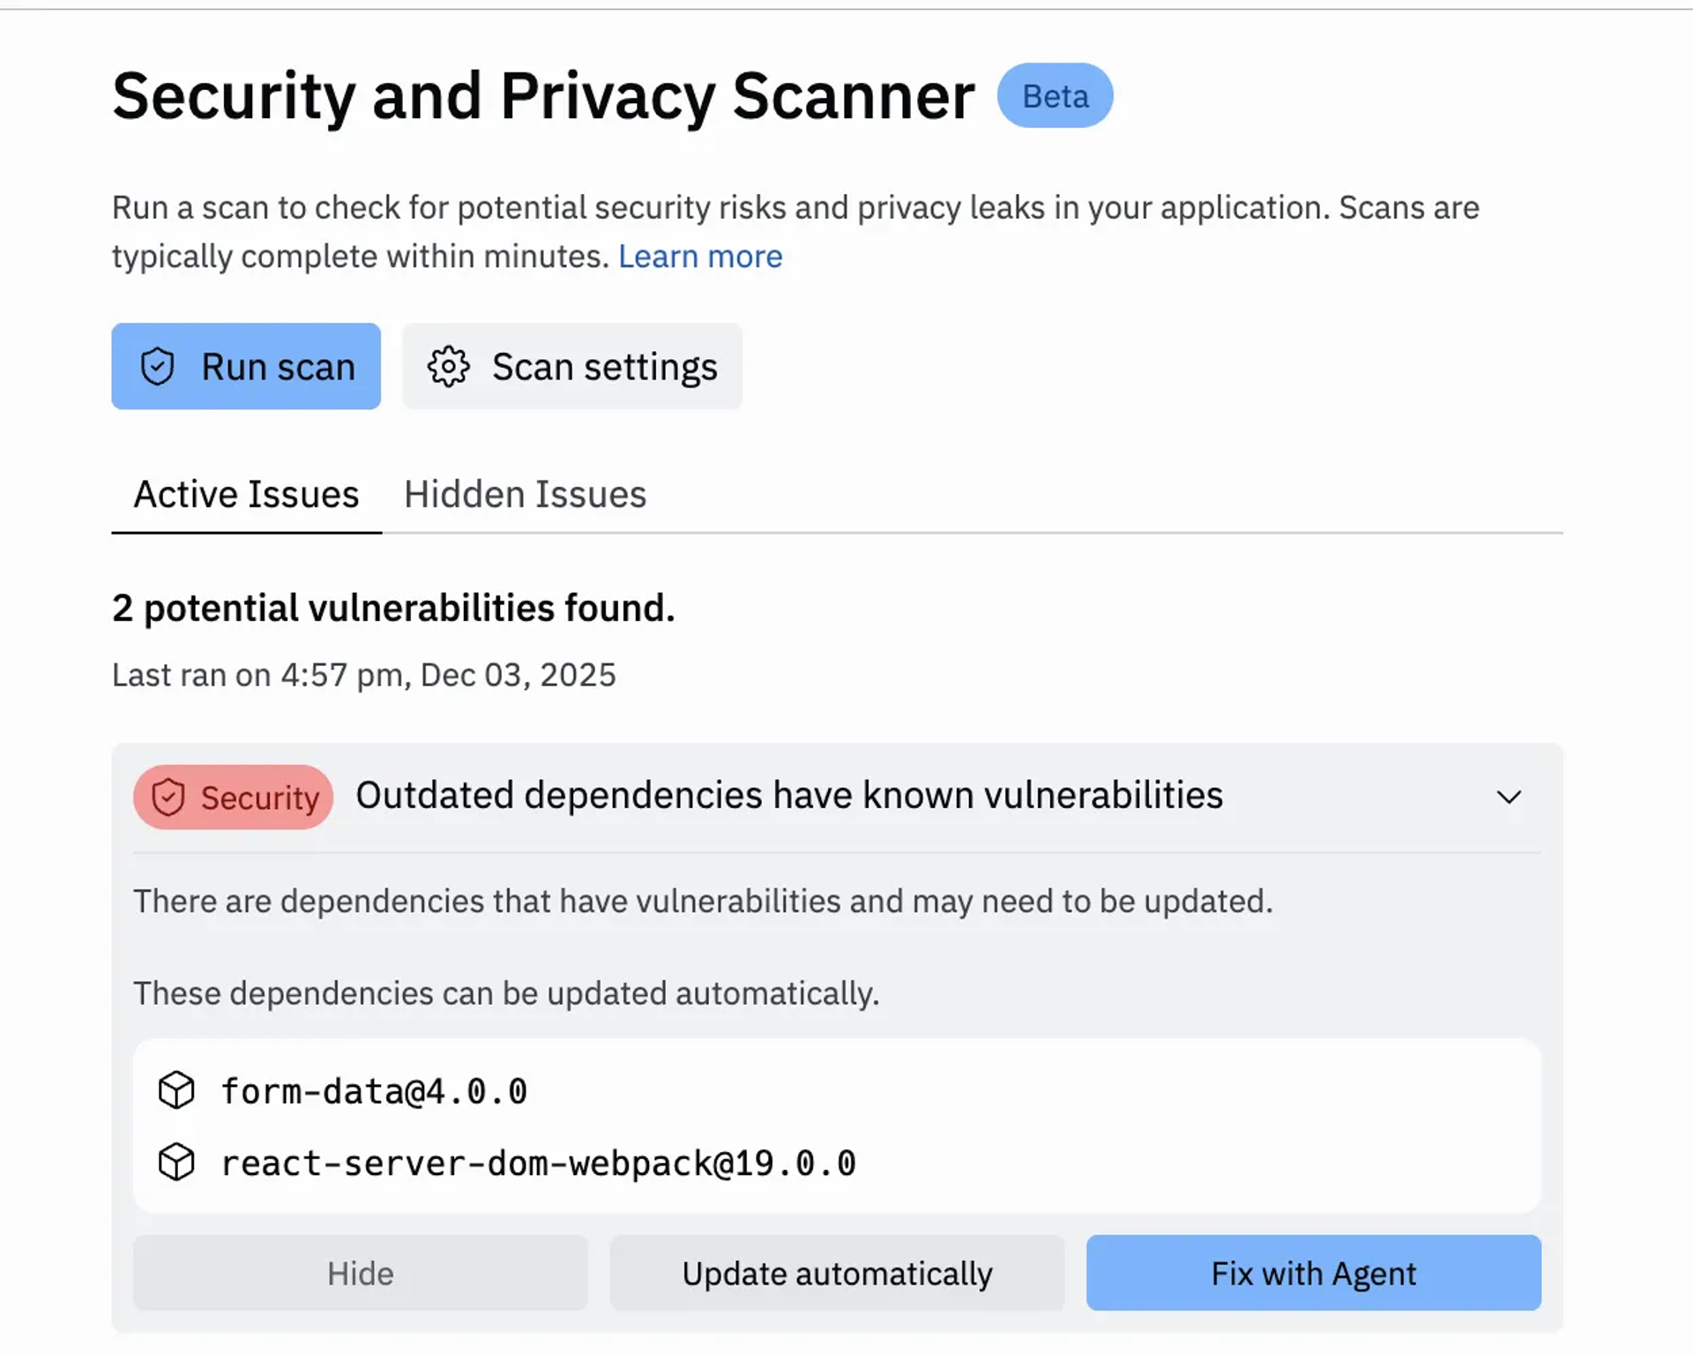Click Fix with Agent
The width and height of the screenshot is (1693, 1355).
click(1312, 1273)
